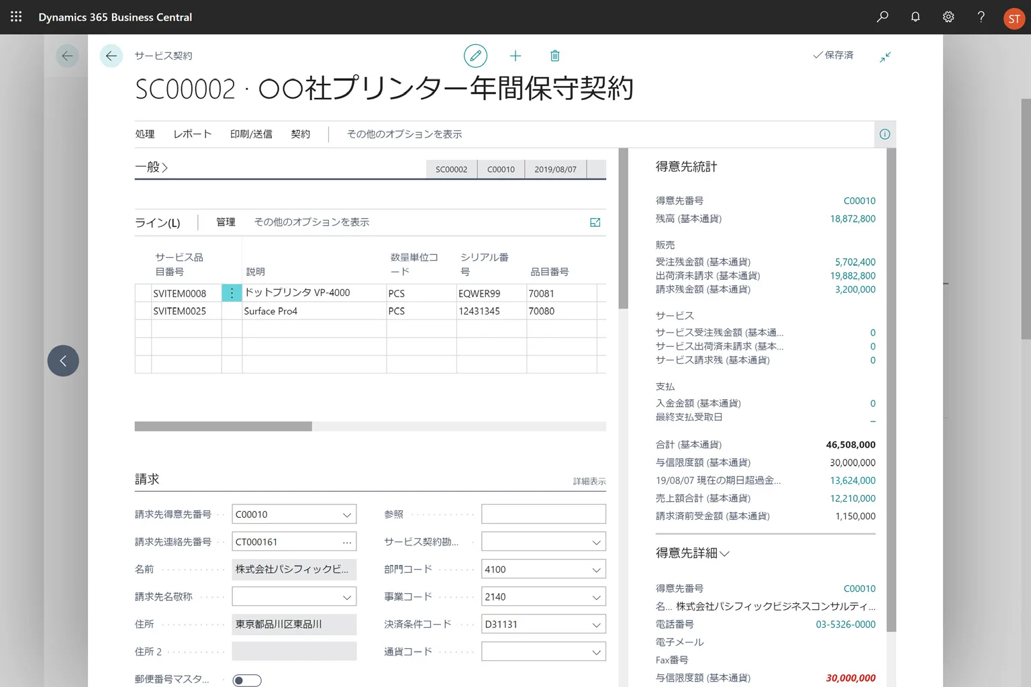Expand the 請求先得意先番号 dropdown
Image resolution: width=1031 pixels, height=687 pixels.
click(x=347, y=515)
